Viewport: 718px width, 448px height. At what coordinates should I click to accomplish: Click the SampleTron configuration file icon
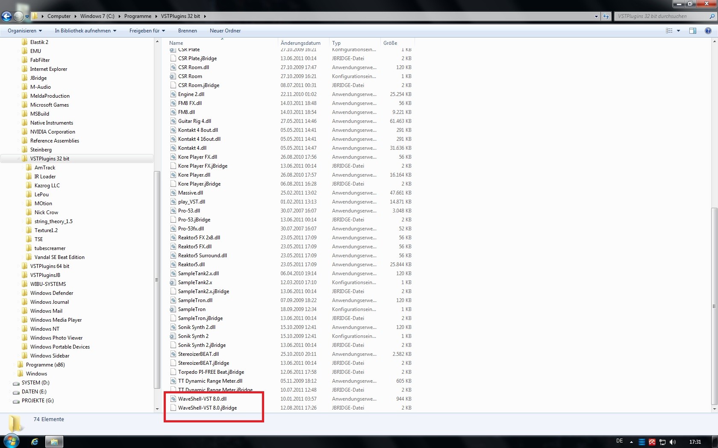click(x=173, y=309)
